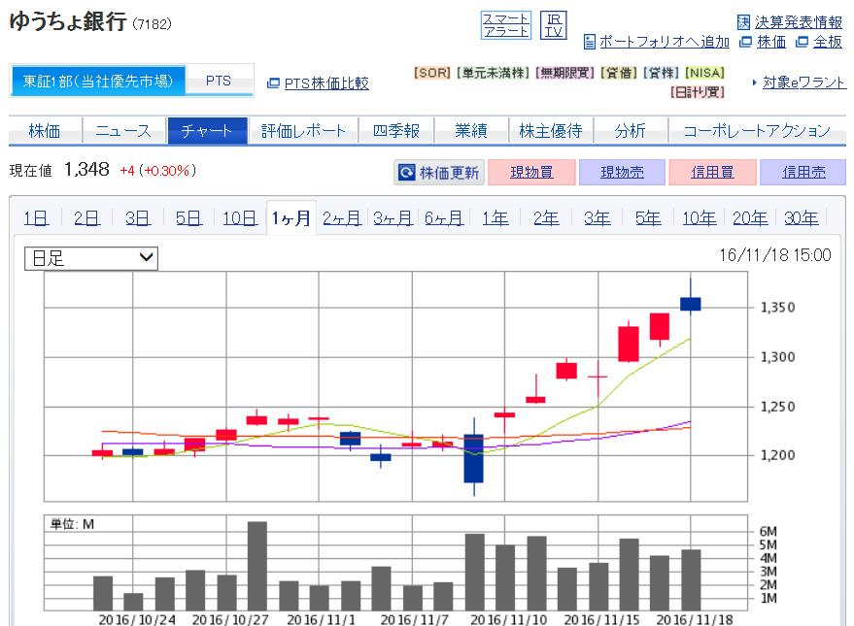
Task: Select the 20年 chart period
Action: click(750, 218)
